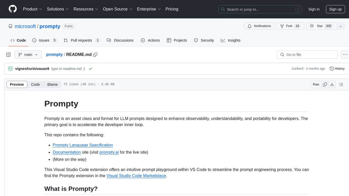Click Sign in link
Image resolution: width=349 pixels, height=196 pixels.
[314, 9]
